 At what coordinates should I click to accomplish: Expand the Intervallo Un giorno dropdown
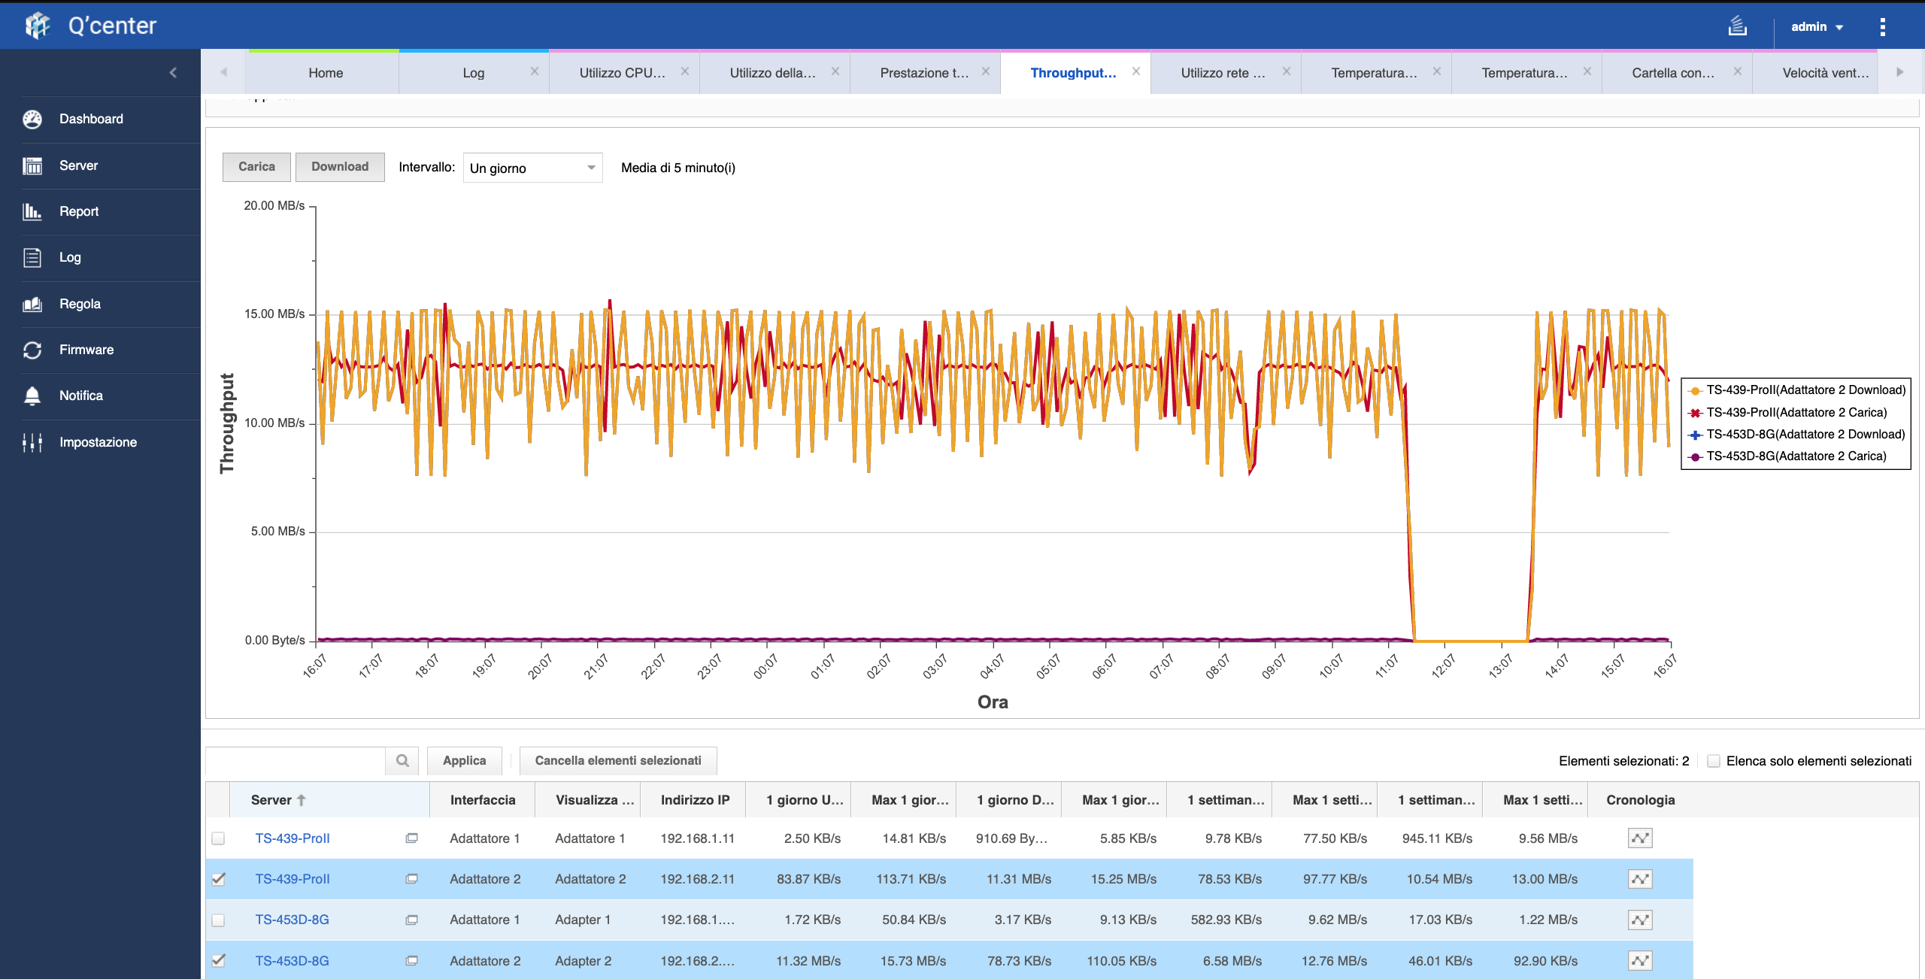(x=532, y=168)
